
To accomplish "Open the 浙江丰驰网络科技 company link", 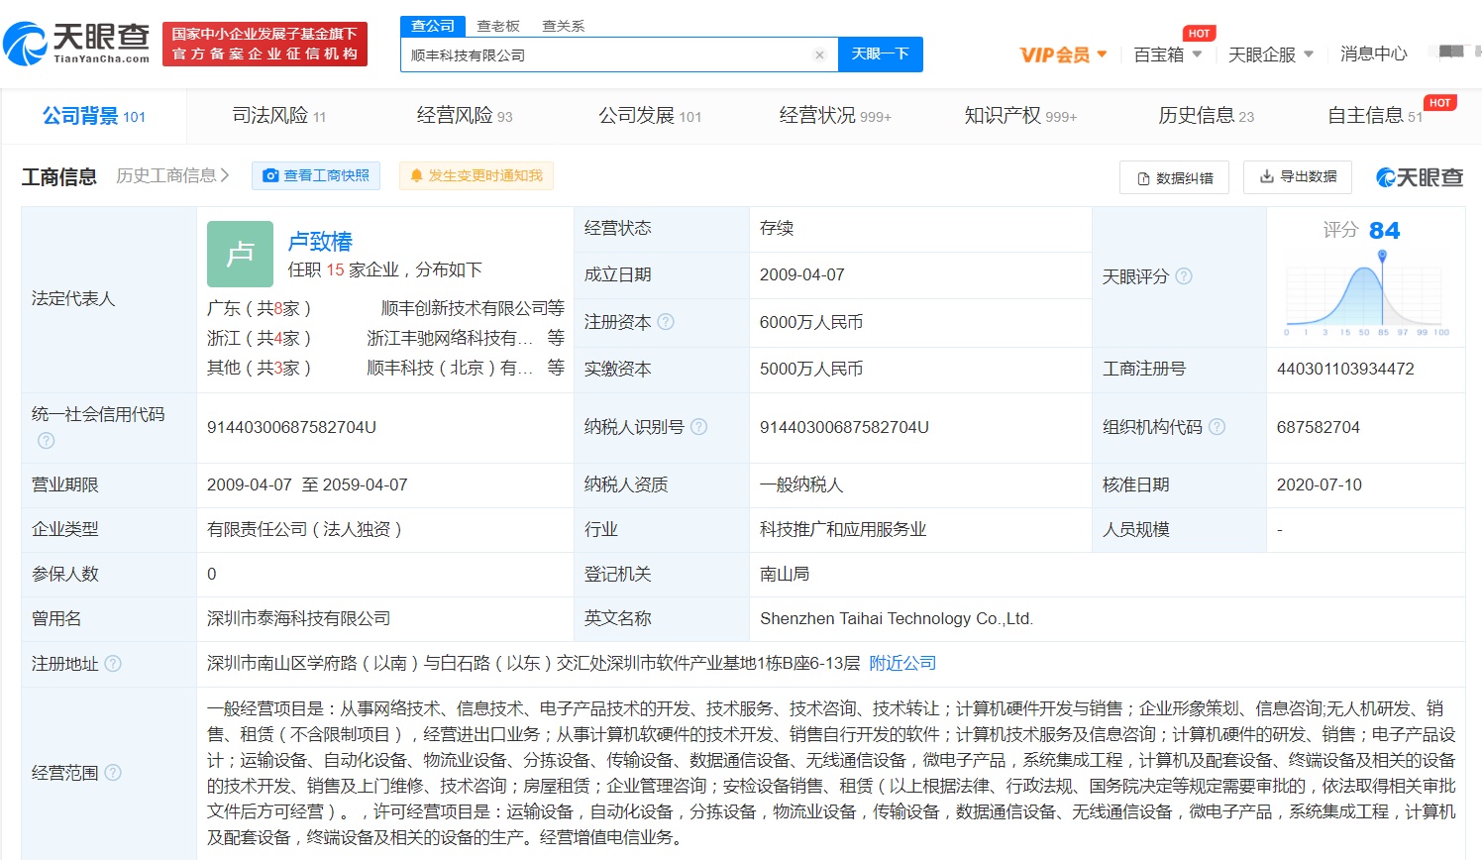I will point(451,338).
